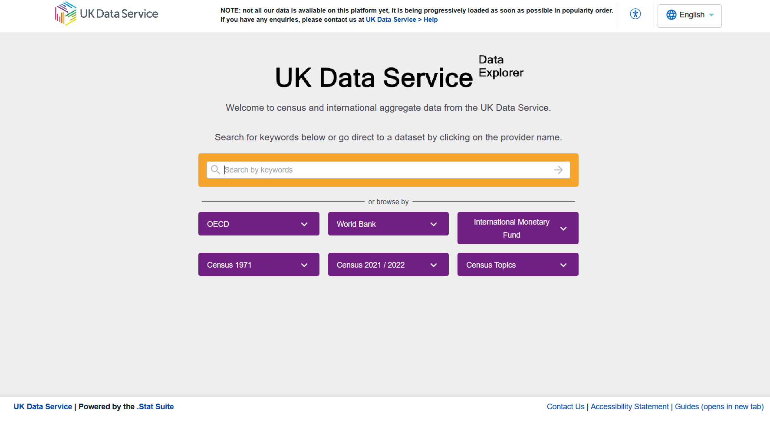The image size is (770, 431).
Task: Visit the .Stat Suite link
Action: [x=155, y=407]
